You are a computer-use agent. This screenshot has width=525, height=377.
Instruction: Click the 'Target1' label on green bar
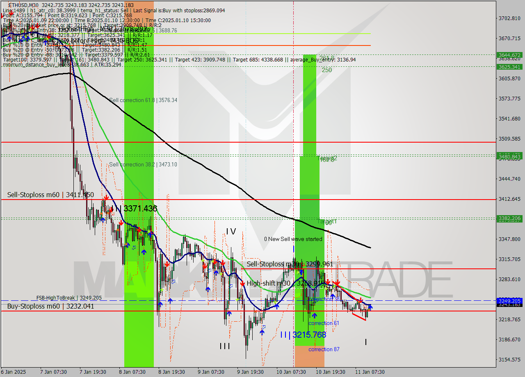coord(327,221)
